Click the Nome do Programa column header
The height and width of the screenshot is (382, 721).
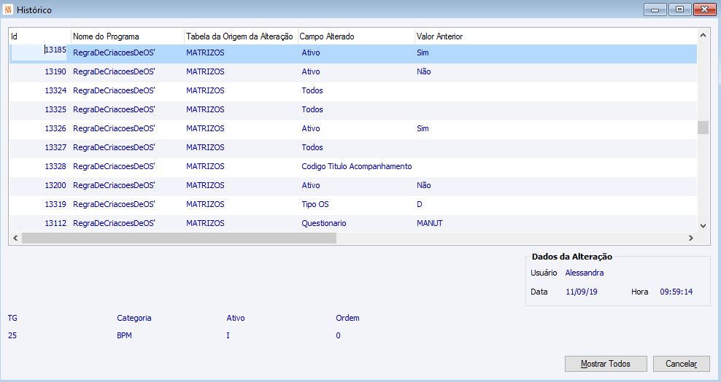click(x=128, y=36)
